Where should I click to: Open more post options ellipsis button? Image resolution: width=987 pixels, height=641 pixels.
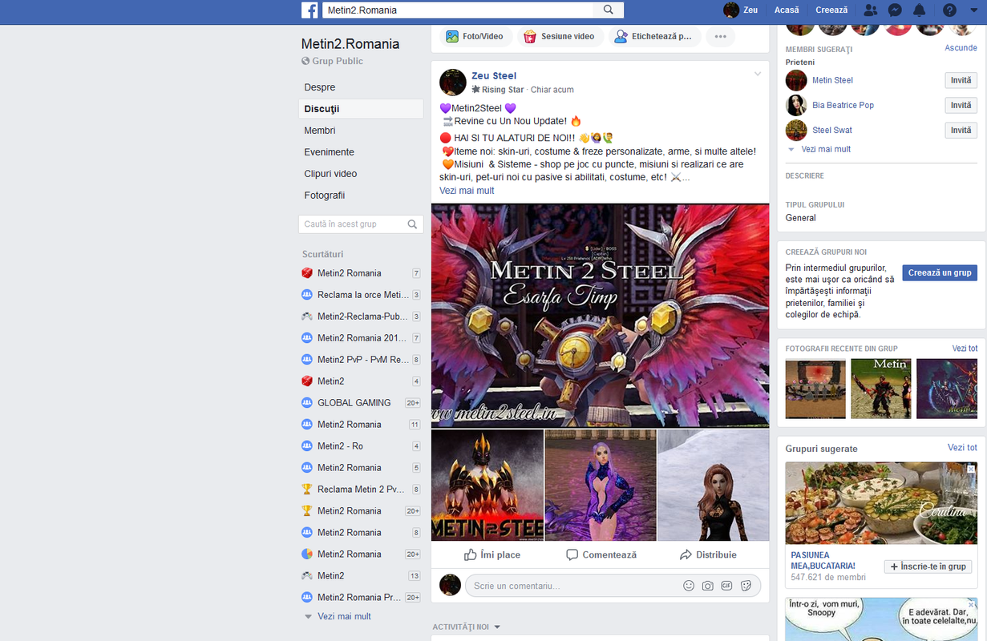720,36
